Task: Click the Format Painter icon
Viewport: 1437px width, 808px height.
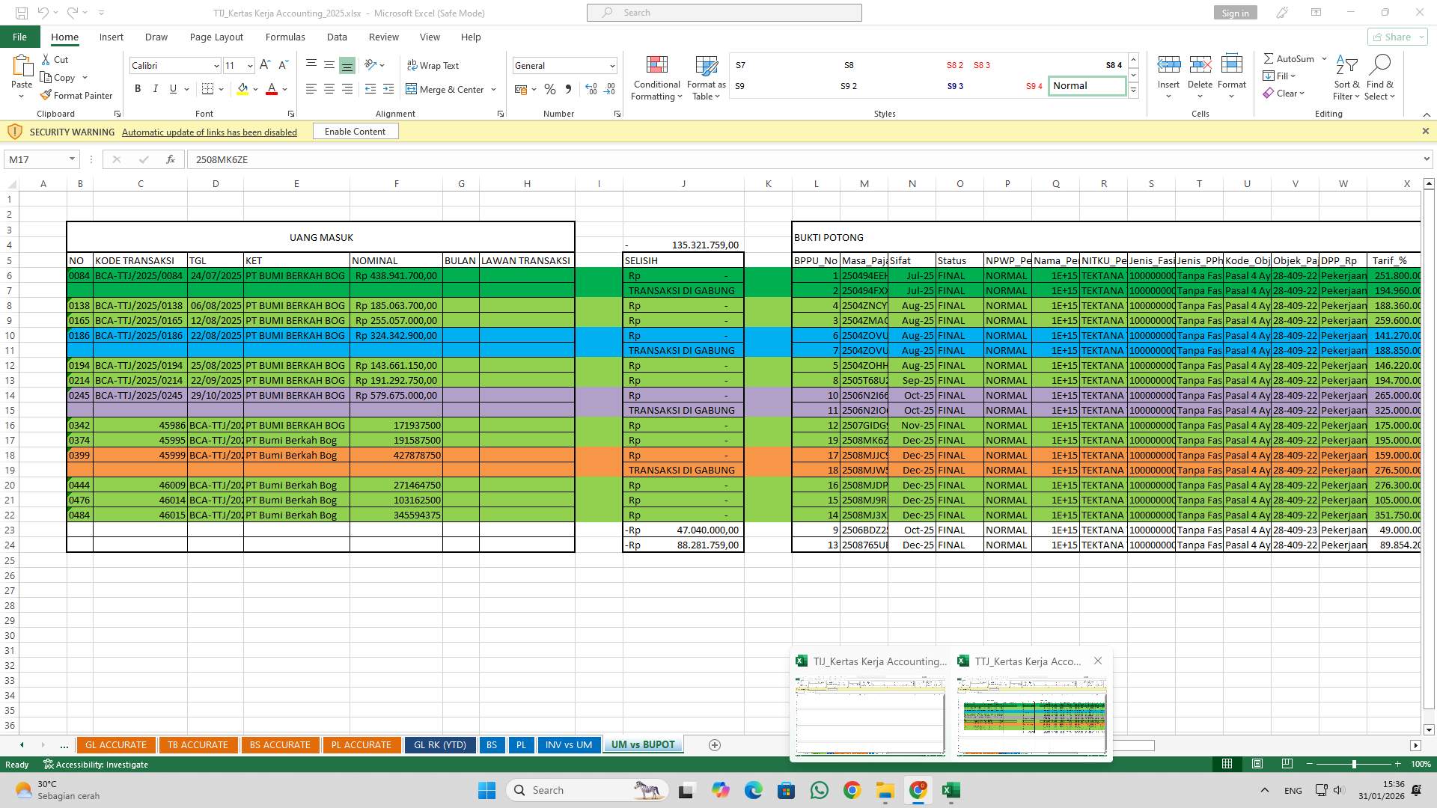Action: (x=46, y=95)
